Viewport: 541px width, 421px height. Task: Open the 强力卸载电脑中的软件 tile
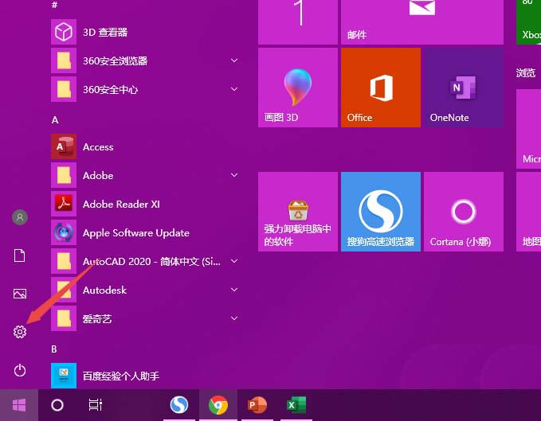click(298, 212)
